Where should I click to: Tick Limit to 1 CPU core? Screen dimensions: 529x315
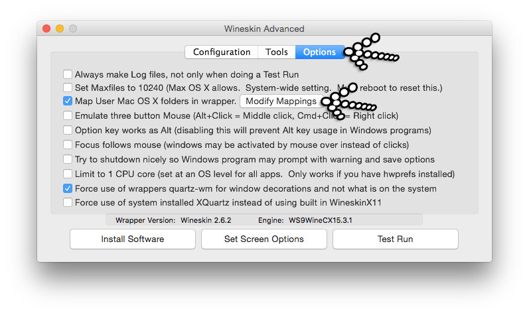pyautogui.click(x=68, y=174)
